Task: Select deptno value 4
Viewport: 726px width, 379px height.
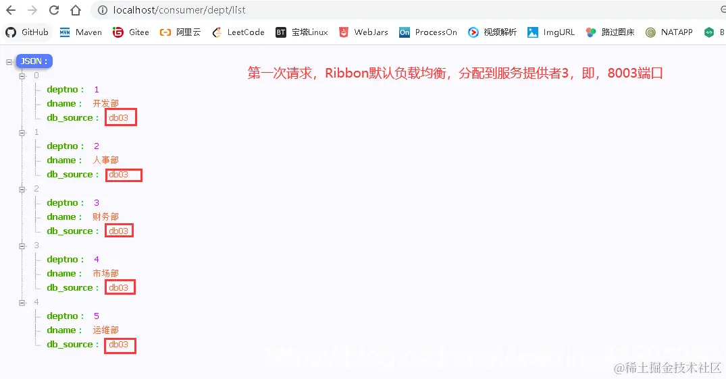Action: coord(97,259)
